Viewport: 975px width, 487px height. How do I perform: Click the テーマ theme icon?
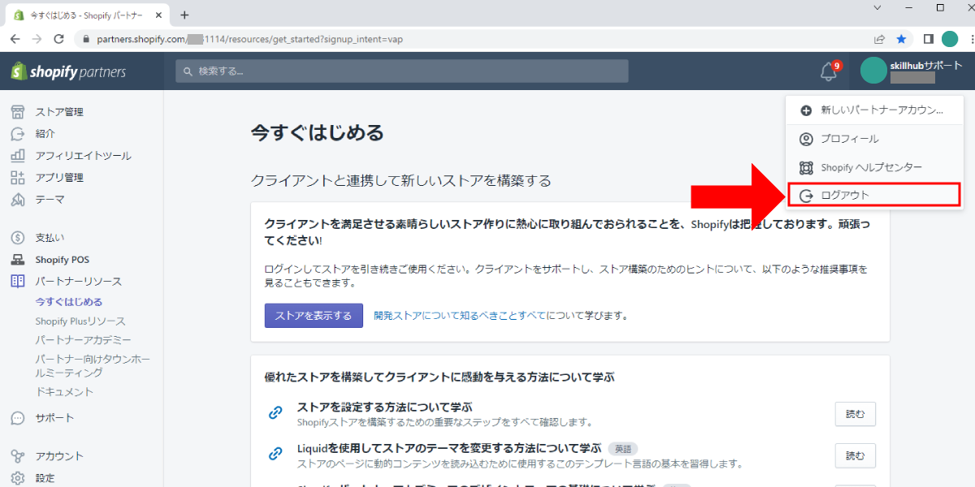[x=18, y=199]
